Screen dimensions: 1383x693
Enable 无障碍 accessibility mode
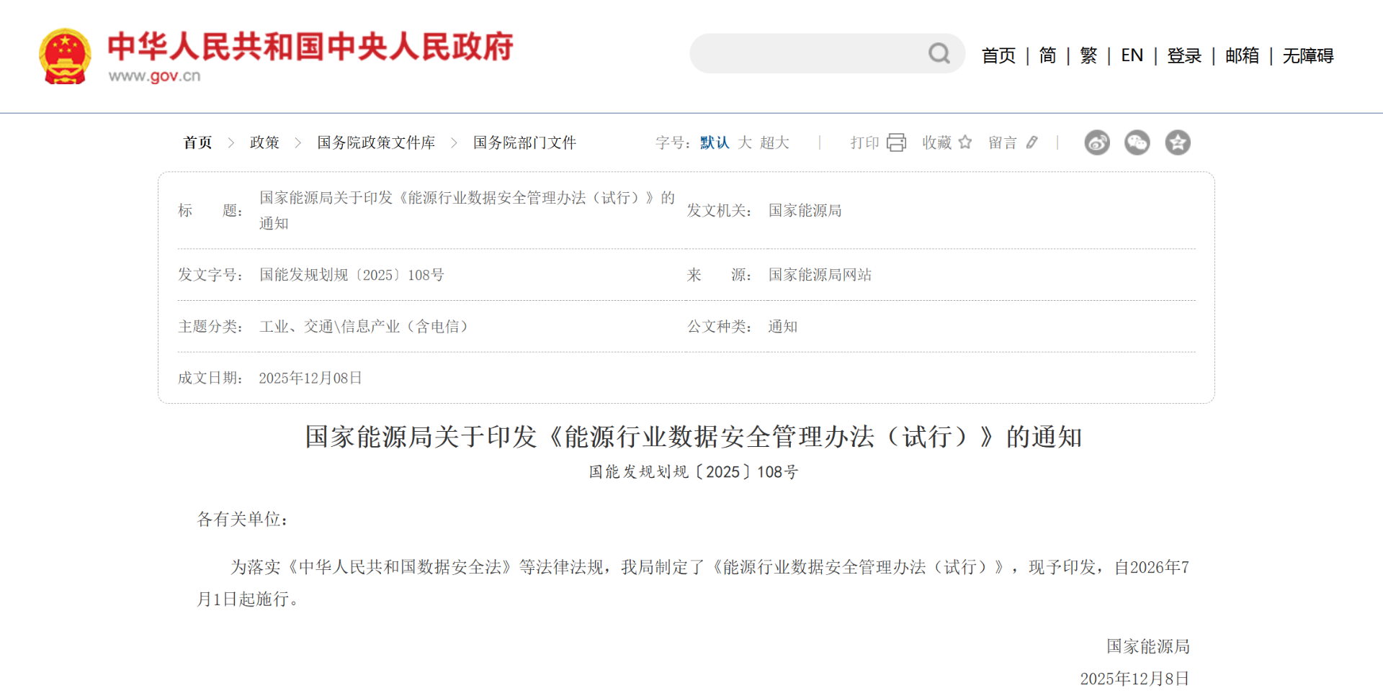tap(1307, 55)
